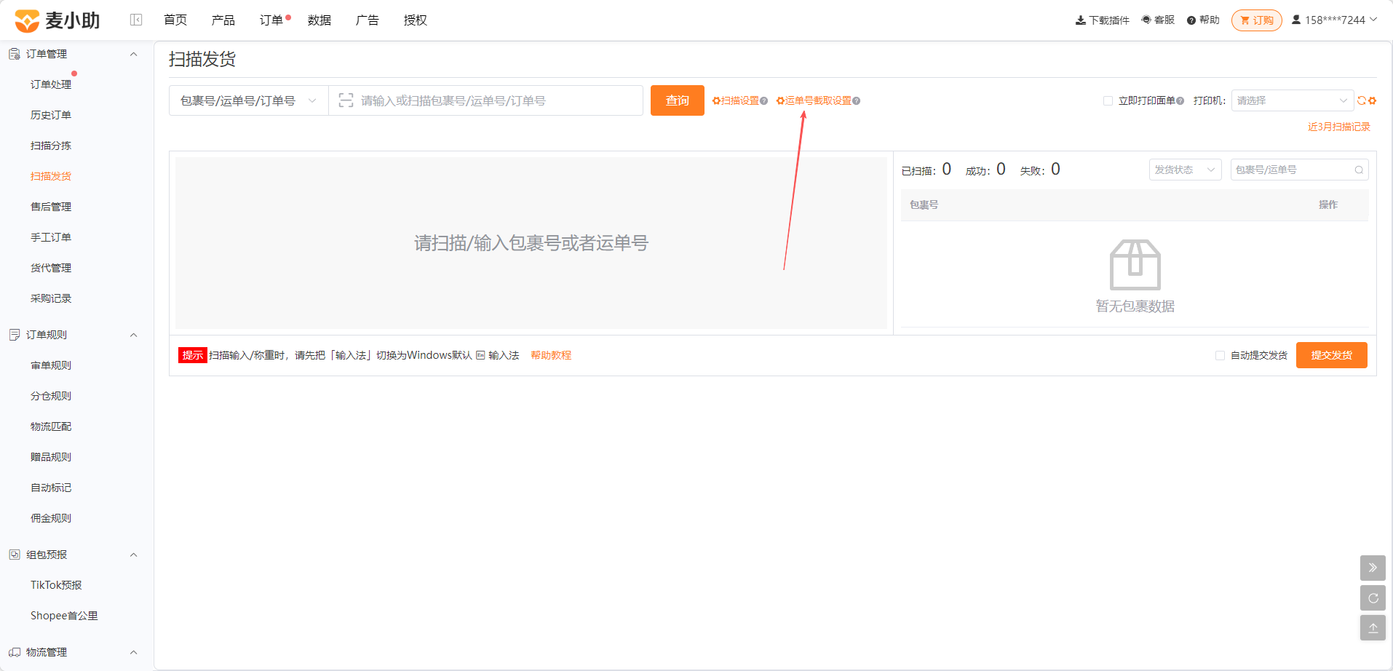This screenshot has height=671, width=1393.
Task: Collapse the 订单规则 section
Action: pos(133,335)
